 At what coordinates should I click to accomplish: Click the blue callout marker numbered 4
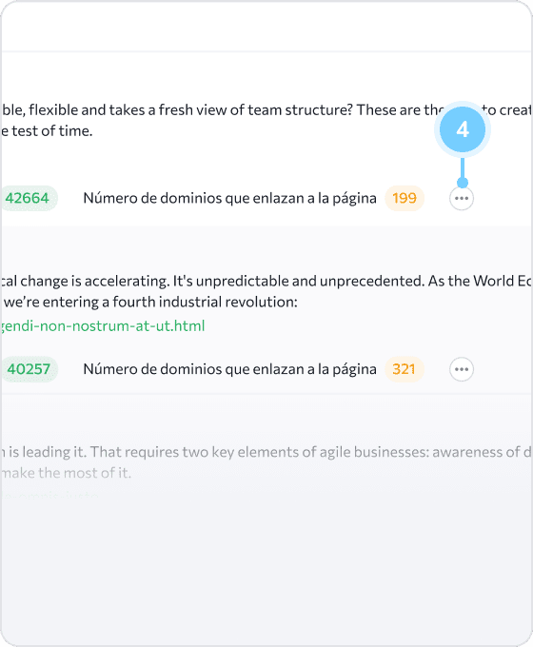tap(463, 129)
